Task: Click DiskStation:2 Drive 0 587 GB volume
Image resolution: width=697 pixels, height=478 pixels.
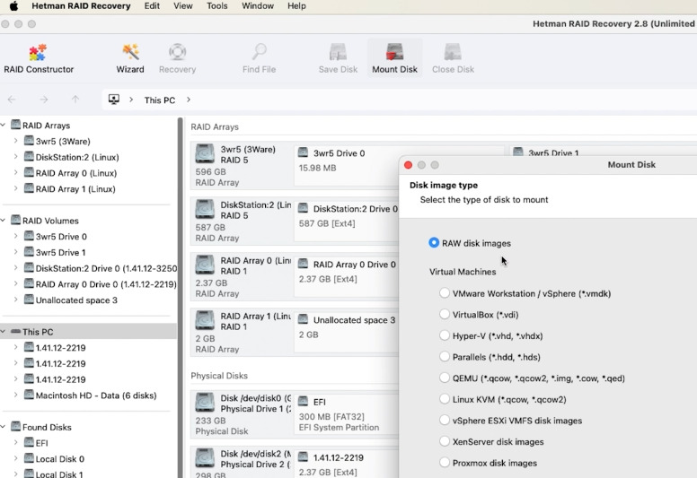Action: 347,221
